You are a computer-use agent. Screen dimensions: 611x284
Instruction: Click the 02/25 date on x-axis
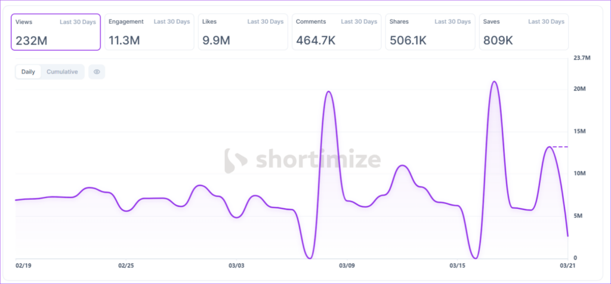pos(126,266)
